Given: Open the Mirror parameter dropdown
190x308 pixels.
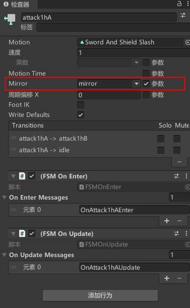Looking at the screenshot, I should pyautogui.click(x=109, y=84).
